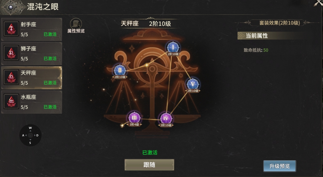Click the 跟随 button
Viewport: 323px width, 177px height.
tap(149, 165)
